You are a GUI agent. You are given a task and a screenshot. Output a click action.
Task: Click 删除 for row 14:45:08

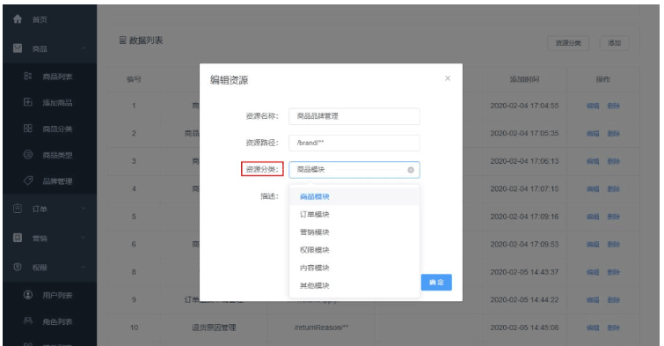pos(614,328)
